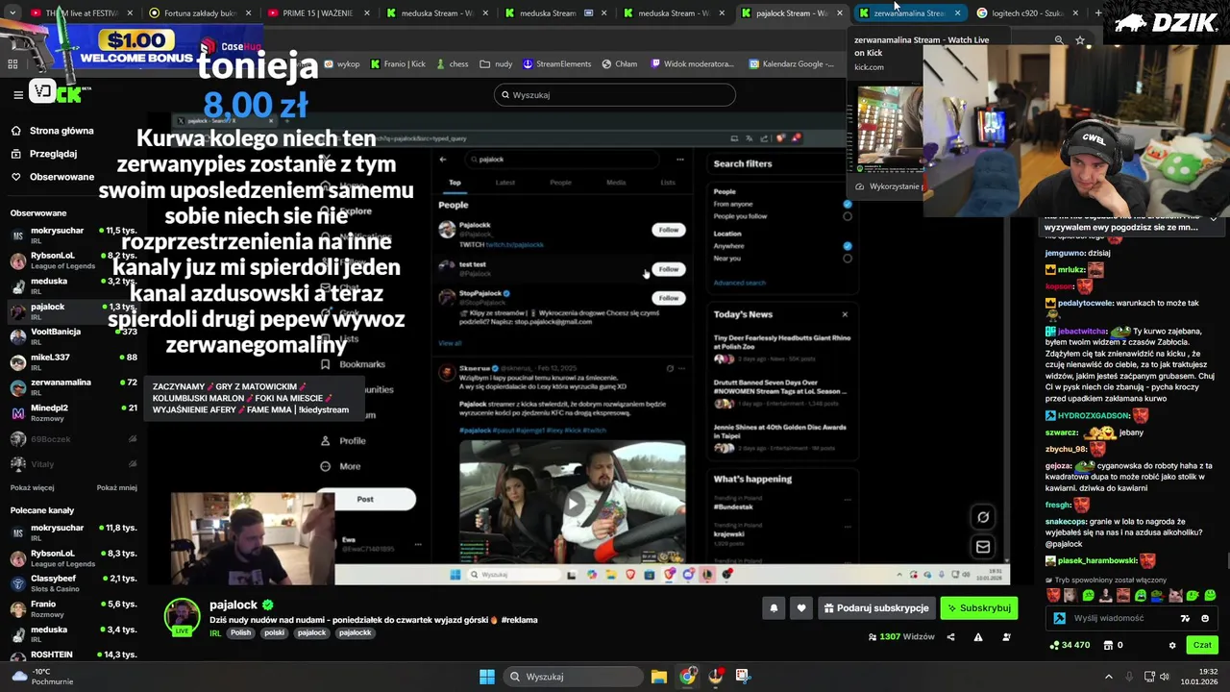The width and height of the screenshot is (1230, 692).
Task: Click the refresh icon on video player
Action: (x=983, y=517)
